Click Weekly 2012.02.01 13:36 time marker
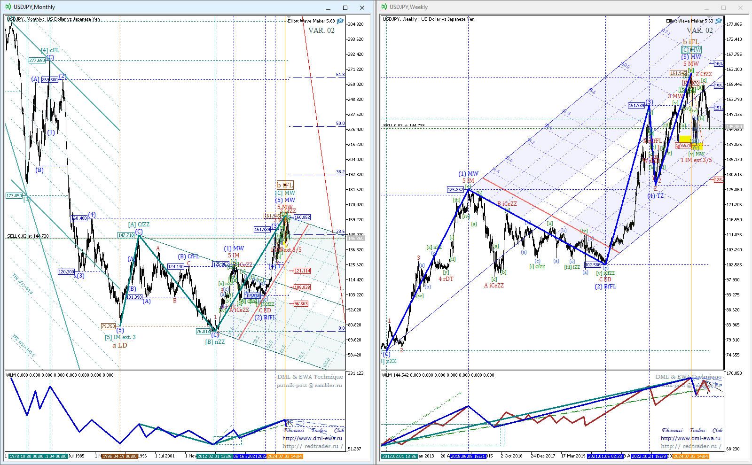This screenshot has height=465, width=752. [x=399, y=456]
